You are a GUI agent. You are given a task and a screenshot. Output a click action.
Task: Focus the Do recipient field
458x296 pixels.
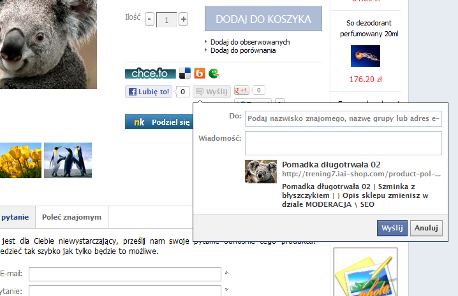(343, 118)
